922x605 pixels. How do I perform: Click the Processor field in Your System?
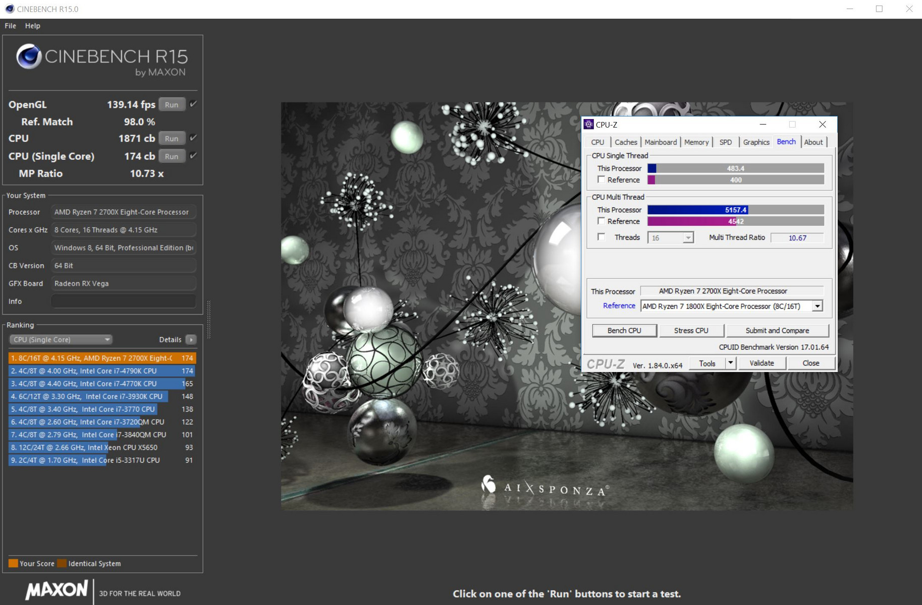pos(124,212)
